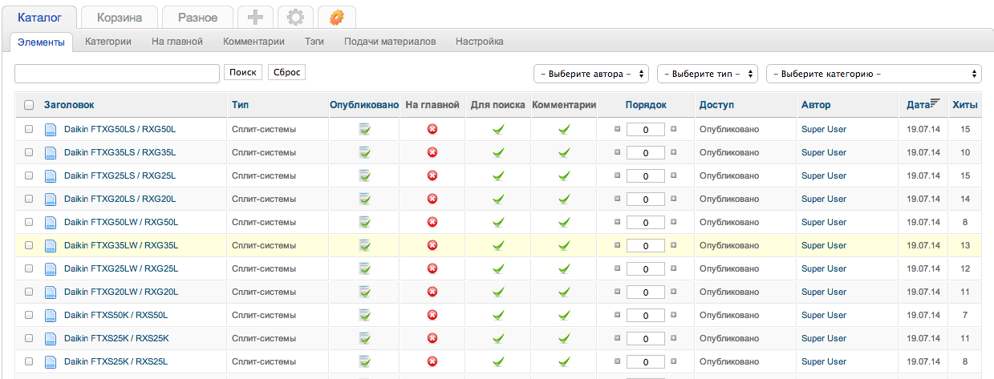Click the search text field

pyautogui.click(x=117, y=74)
